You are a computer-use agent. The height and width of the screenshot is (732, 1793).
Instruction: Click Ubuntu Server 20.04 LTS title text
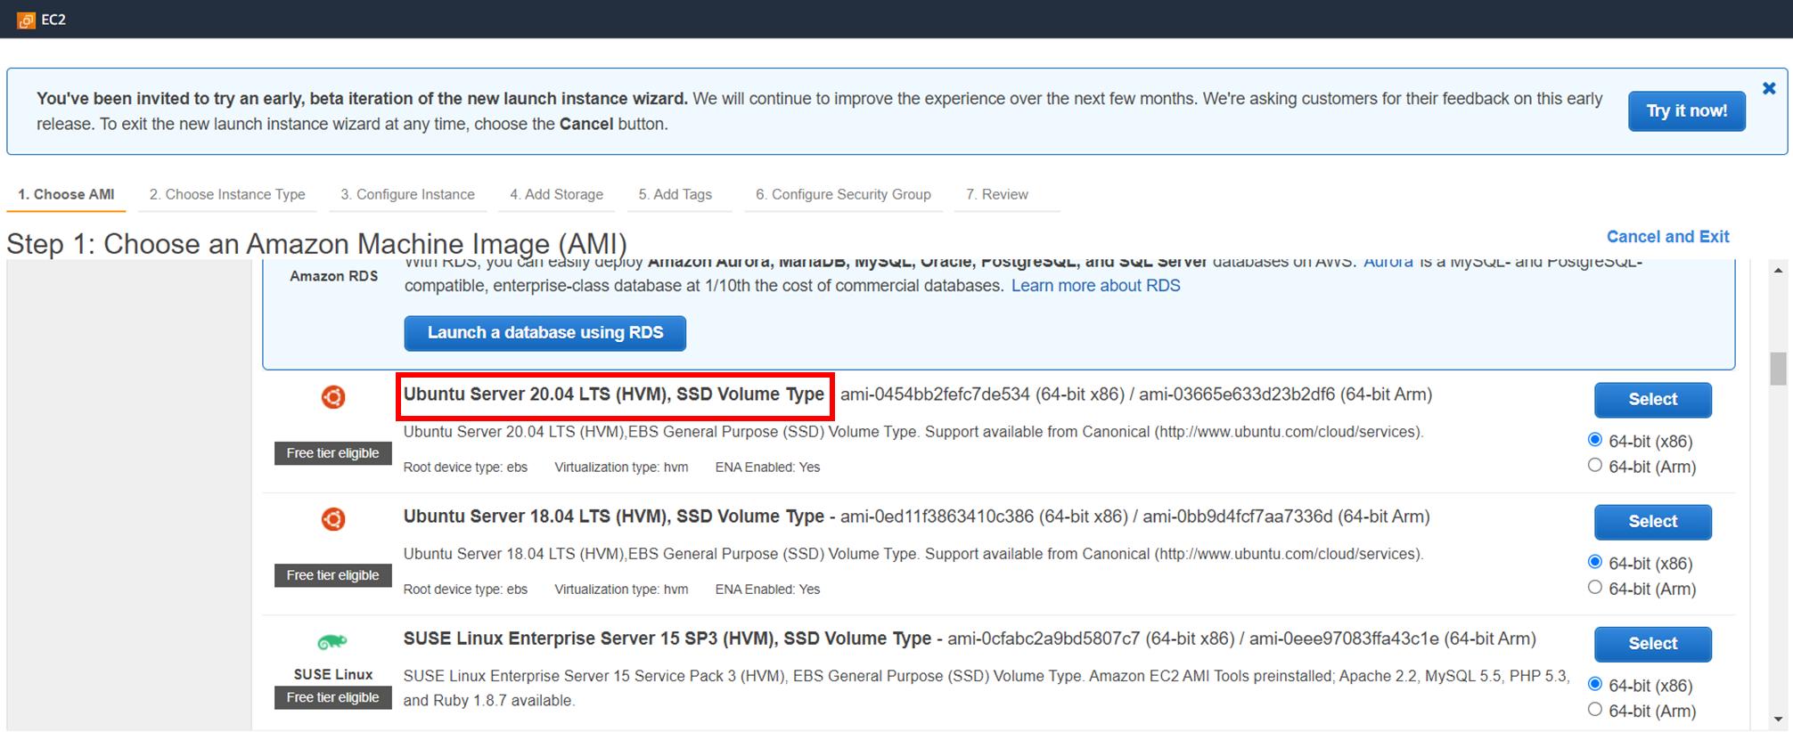pyautogui.click(x=614, y=394)
